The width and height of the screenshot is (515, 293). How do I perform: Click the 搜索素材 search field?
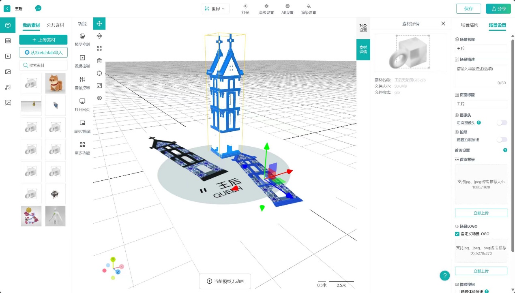tap(43, 65)
